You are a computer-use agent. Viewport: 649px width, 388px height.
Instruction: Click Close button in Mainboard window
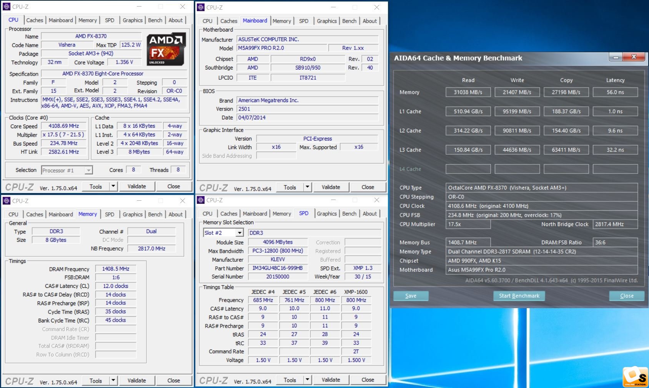[x=368, y=187]
